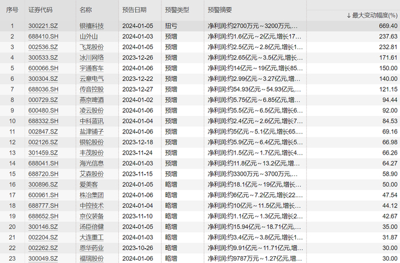The height and width of the screenshot is (263, 400).
Task: Open stock code 301459.SZ
Action: click(x=43, y=153)
